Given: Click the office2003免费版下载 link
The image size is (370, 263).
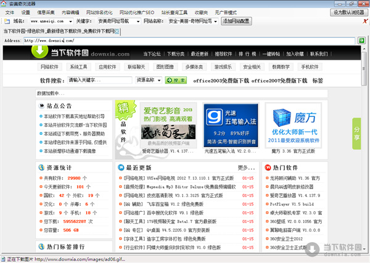Looking at the screenshot, I should [221, 81].
